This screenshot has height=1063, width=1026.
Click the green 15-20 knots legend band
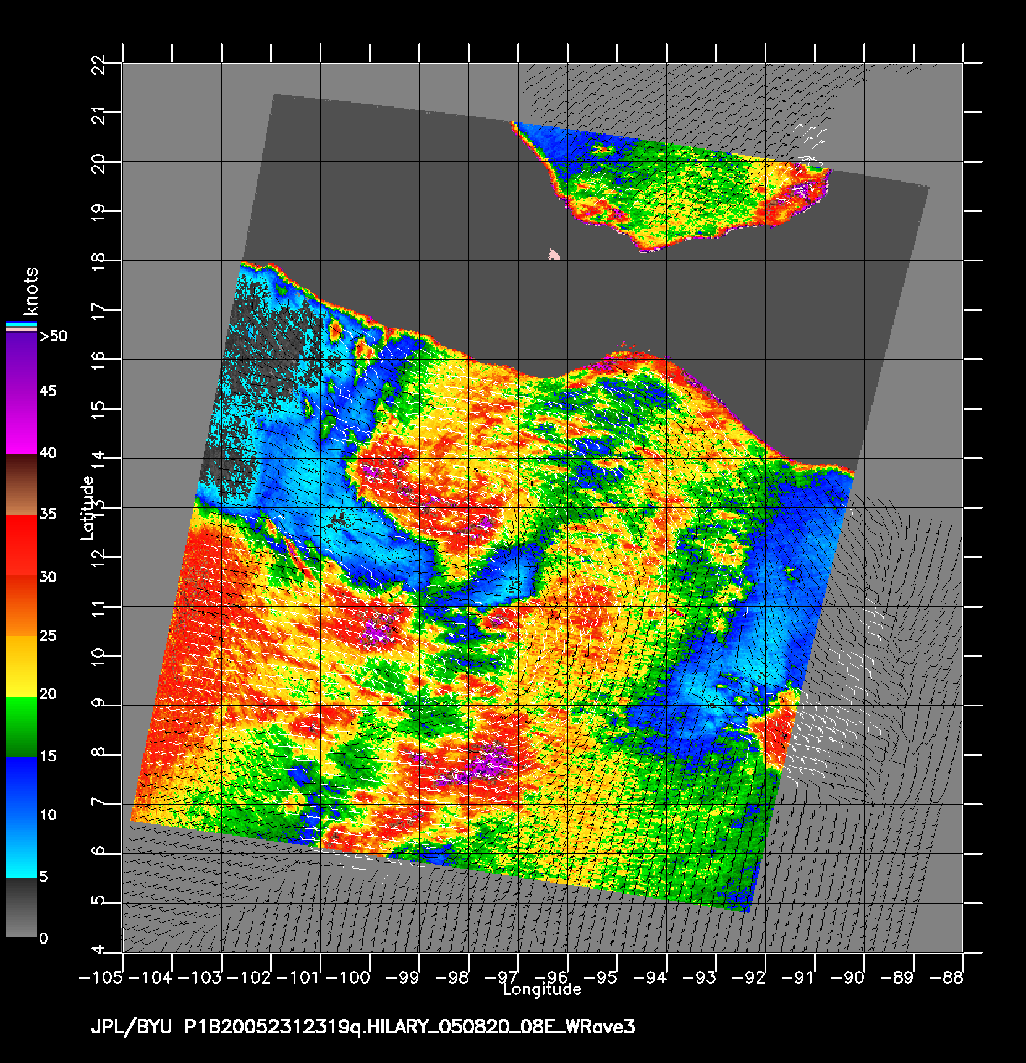click(22, 727)
